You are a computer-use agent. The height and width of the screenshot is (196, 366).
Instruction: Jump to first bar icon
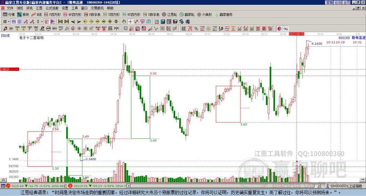[60, 22]
